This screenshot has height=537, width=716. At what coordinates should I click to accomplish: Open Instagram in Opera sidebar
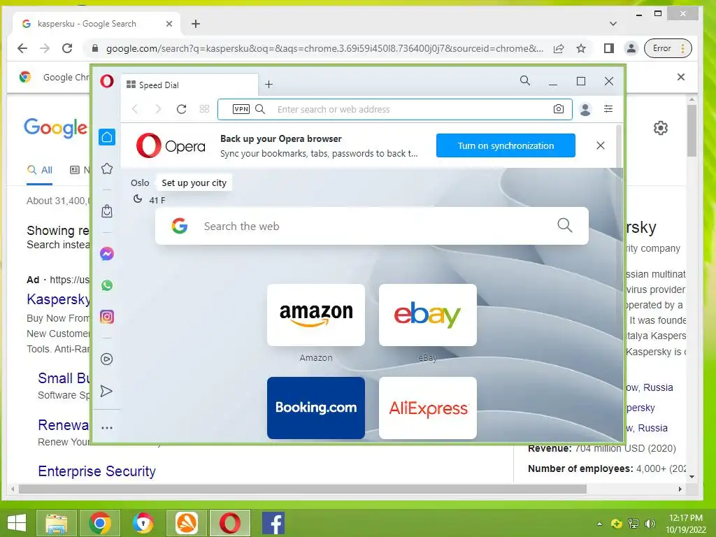107,317
